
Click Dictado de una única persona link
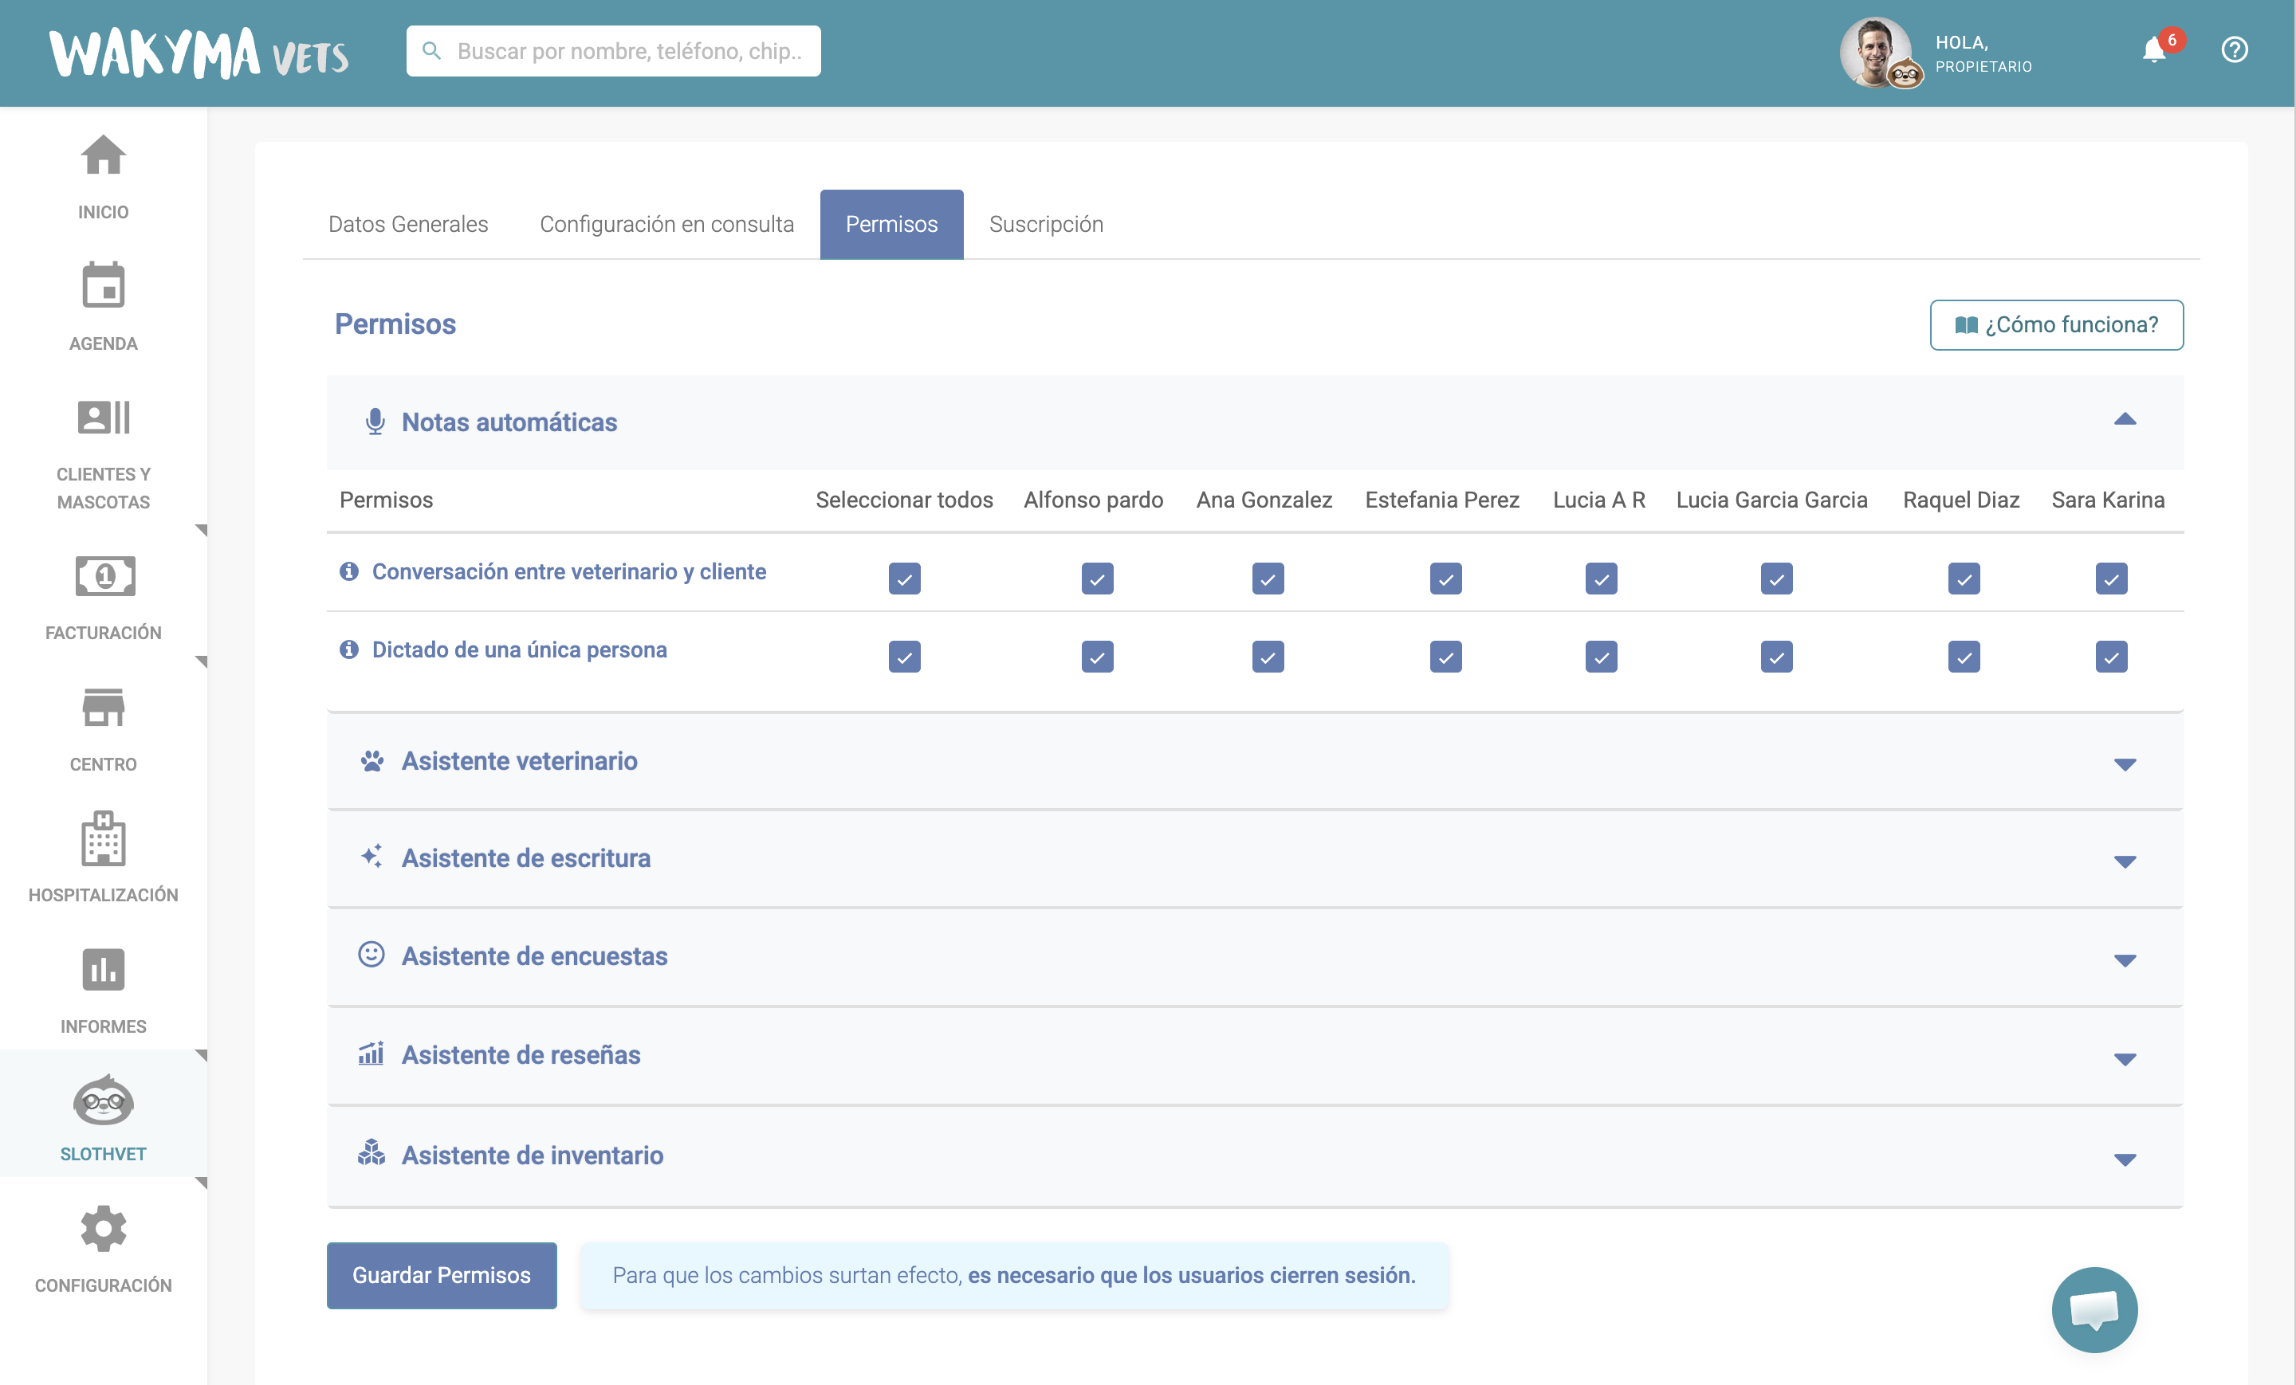pyautogui.click(x=519, y=649)
